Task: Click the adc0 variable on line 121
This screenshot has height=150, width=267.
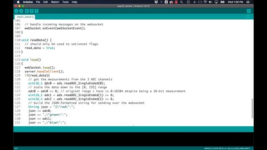Action: [48, 83]
